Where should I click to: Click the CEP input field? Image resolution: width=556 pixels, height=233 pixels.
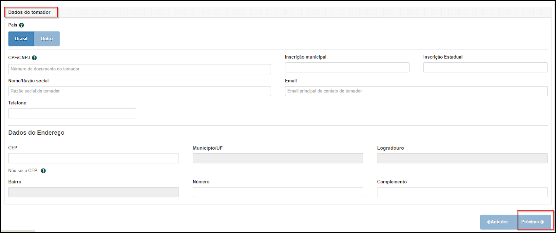(x=93, y=158)
